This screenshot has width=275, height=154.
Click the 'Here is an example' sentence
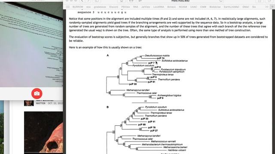(x=105, y=47)
